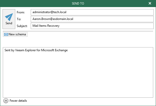156x106 pixels.
Task: Click the To: label
Action: point(19,19)
